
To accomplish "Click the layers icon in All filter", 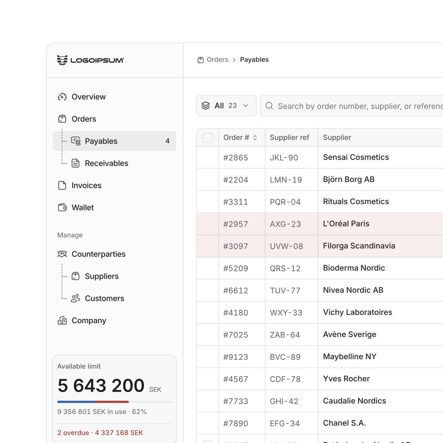I will pyautogui.click(x=206, y=106).
